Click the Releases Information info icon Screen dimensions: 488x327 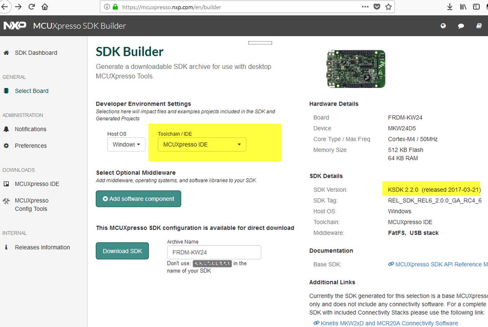click(6, 247)
